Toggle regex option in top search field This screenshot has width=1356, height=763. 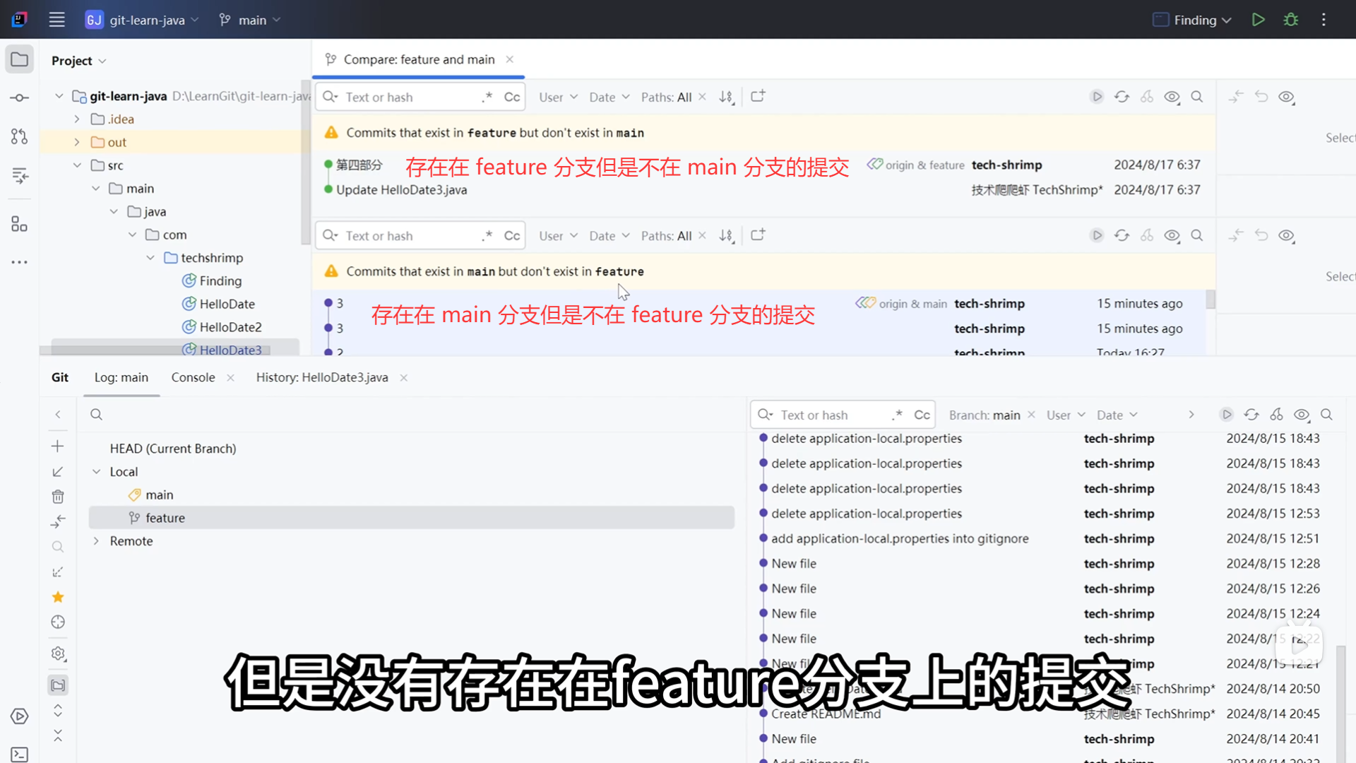(x=487, y=97)
